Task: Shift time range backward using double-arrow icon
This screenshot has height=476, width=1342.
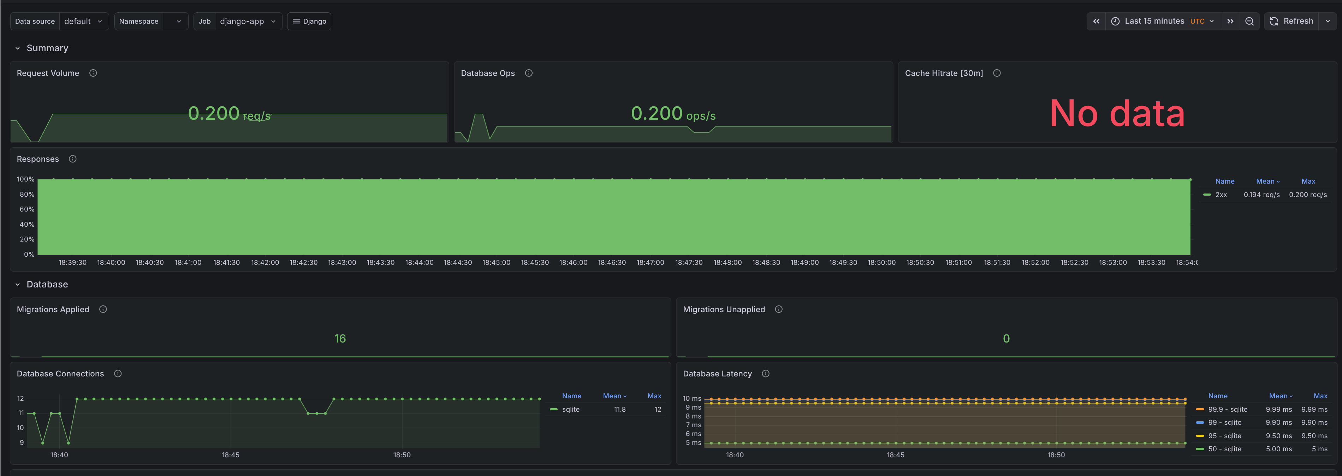Action: coord(1096,21)
